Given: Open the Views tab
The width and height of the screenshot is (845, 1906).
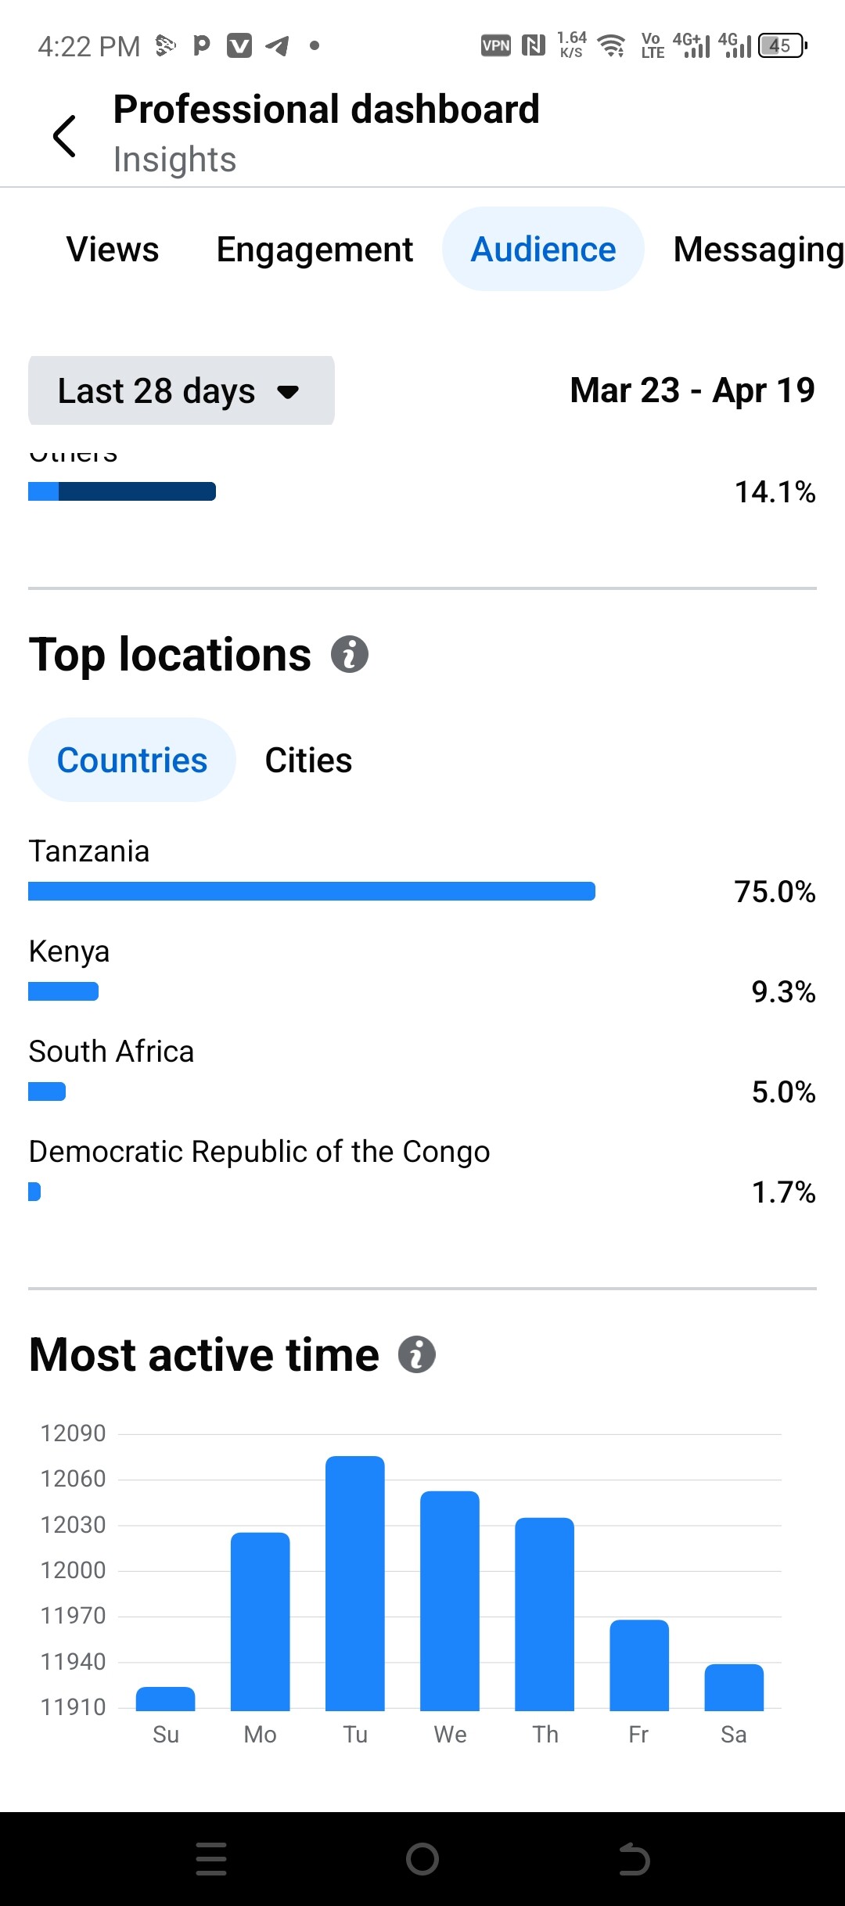Looking at the screenshot, I should [x=113, y=250].
